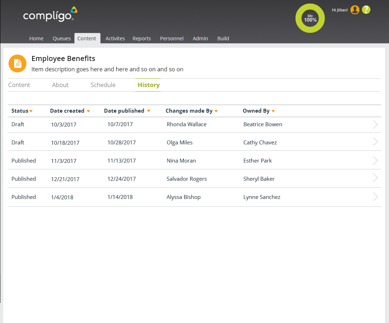
Task: Open the Alyssa Bishop row chevron arrow
Action: click(375, 197)
